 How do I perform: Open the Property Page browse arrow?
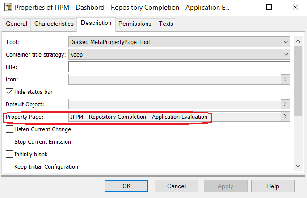click(285, 117)
